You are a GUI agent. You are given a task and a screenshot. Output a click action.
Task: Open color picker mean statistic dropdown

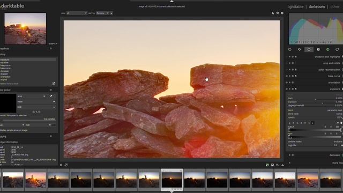36,102
